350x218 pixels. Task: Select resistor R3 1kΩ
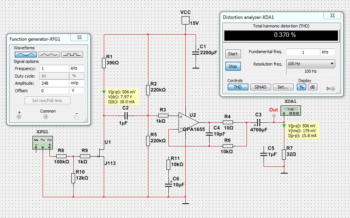(x=163, y=116)
